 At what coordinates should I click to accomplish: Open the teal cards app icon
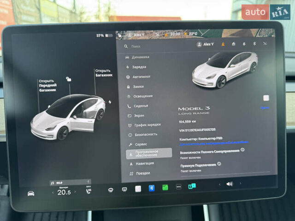point(192,186)
